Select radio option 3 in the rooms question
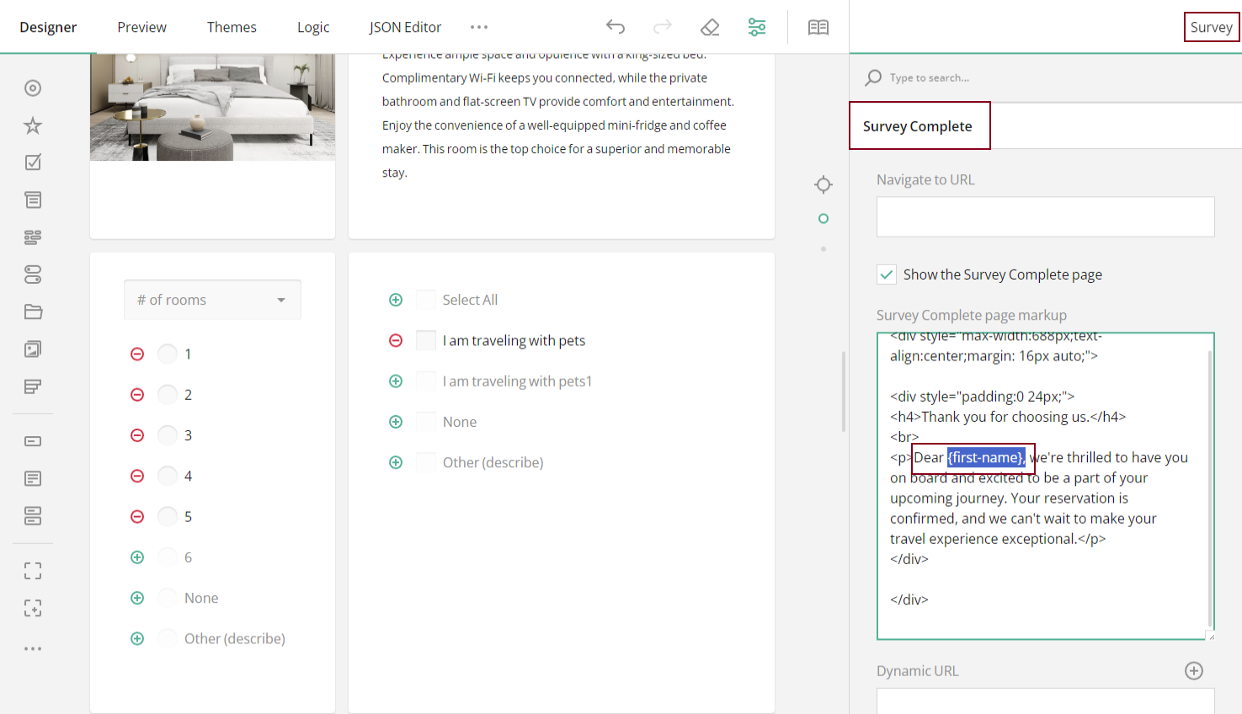The width and height of the screenshot is (1242, 714). (x=167, y=434)
